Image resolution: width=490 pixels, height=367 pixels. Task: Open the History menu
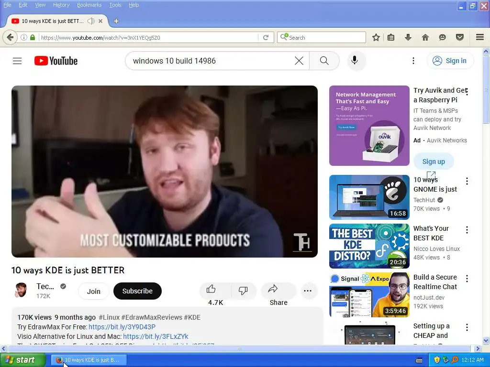click(x=61, y=5)
